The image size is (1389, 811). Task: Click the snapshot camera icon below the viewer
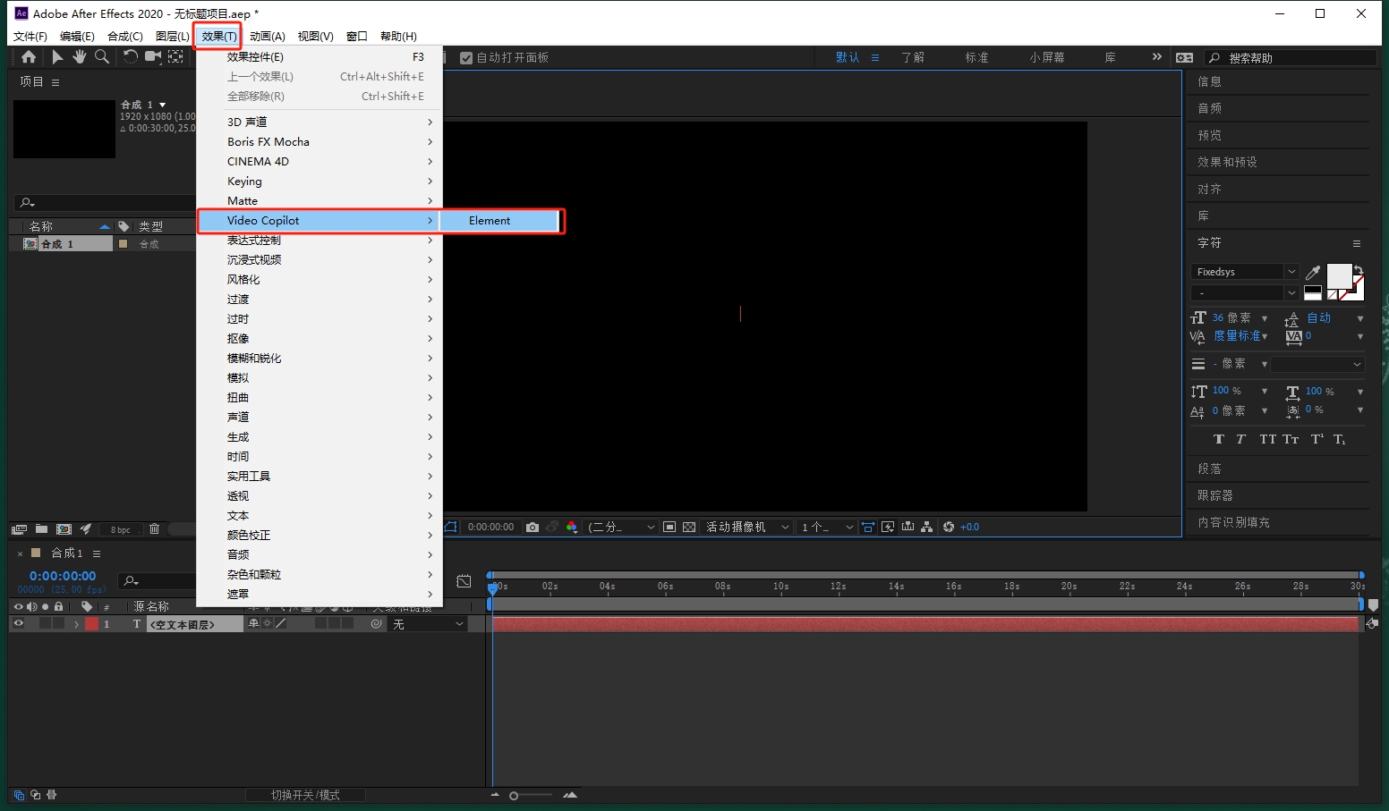click(533, 528)
